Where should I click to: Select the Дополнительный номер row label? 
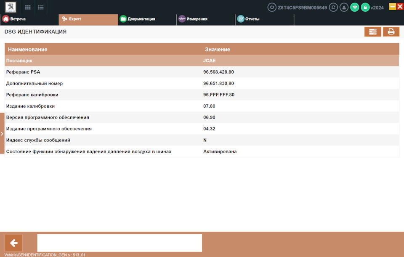click(35, 83)
